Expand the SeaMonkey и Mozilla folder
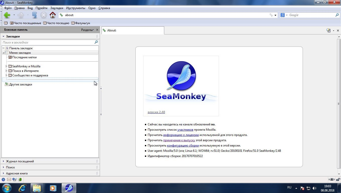 6,66
